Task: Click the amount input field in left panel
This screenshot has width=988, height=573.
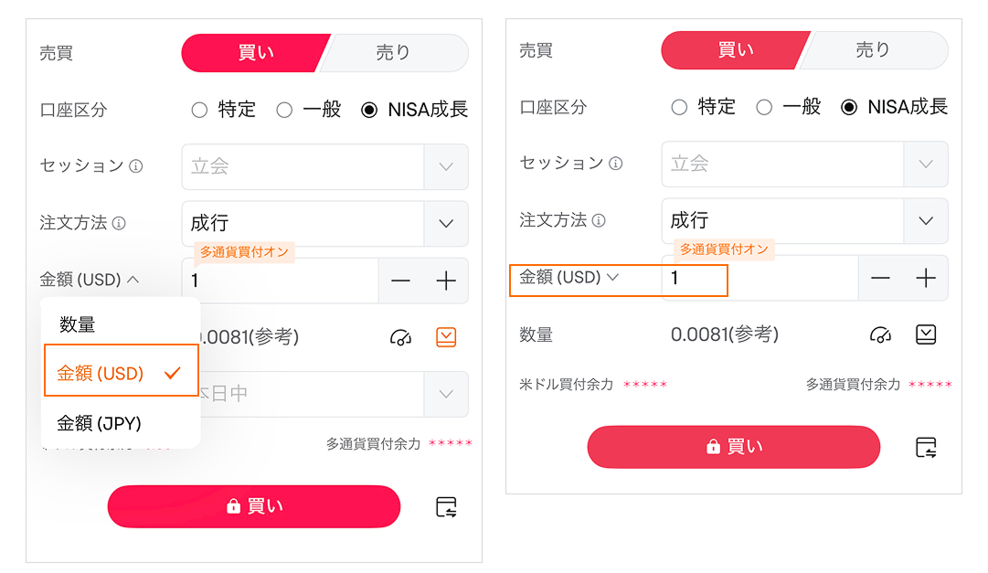Action: coord(280,281)
